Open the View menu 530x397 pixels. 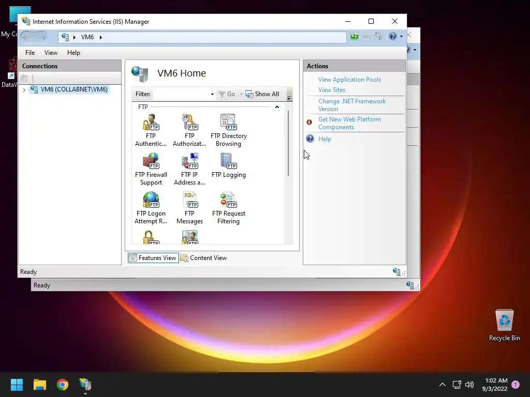(51, 53)
